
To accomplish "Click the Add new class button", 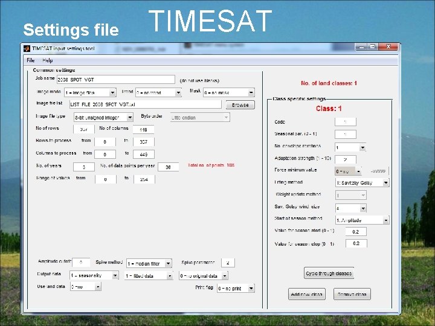I will [306, 294].
